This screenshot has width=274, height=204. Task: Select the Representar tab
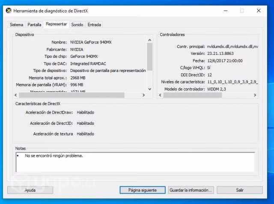[x=57, y=24]
